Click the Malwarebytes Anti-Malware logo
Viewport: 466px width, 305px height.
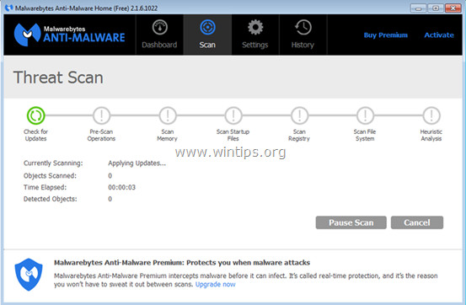pyautogui.click(x=70, y=35)
